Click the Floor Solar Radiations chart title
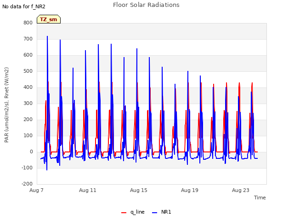 146,5
